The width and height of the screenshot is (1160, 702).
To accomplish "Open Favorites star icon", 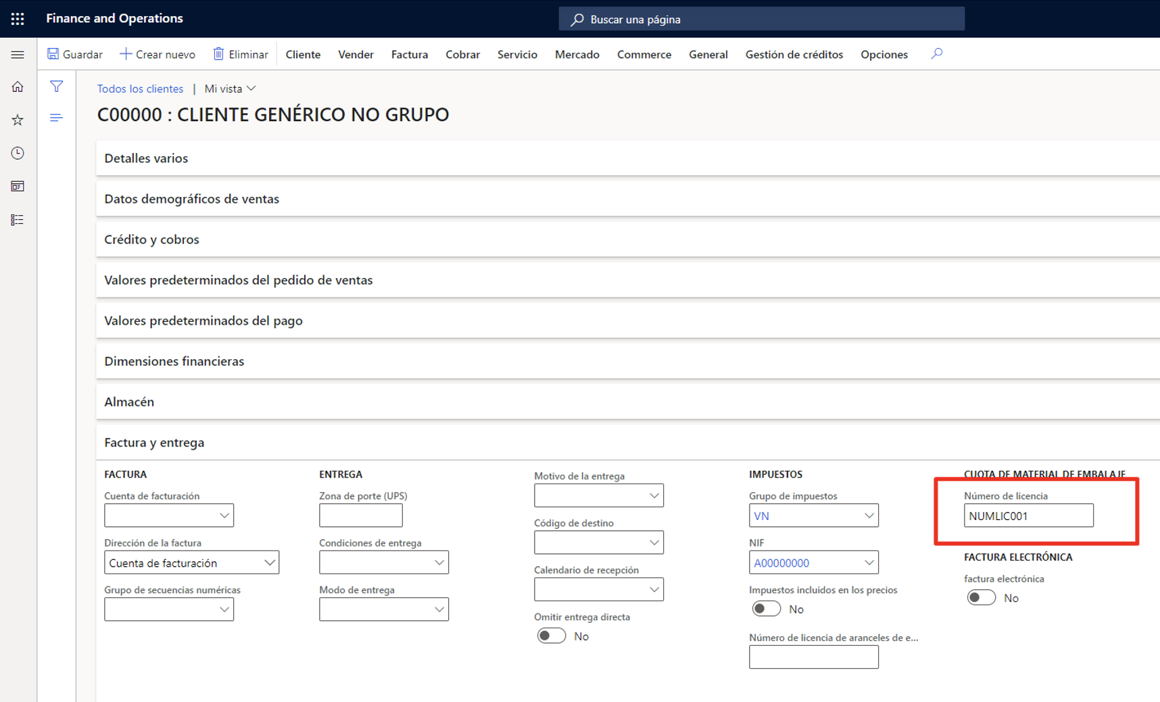I will (x=18, y=120).
